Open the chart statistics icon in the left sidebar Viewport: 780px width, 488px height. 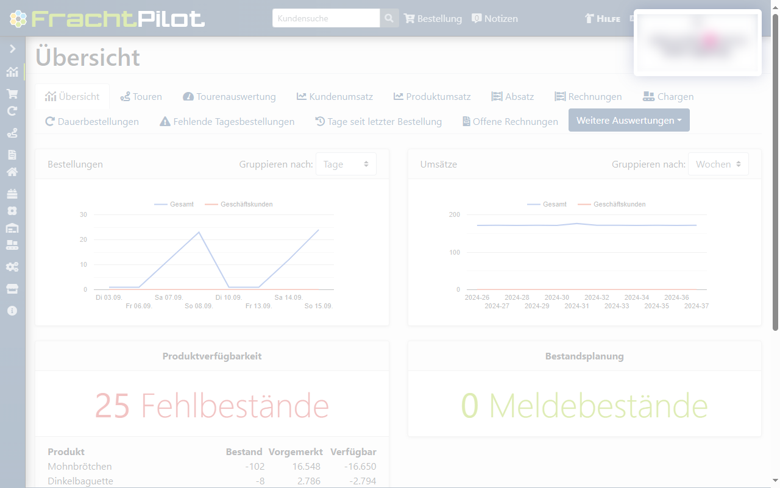12,72
